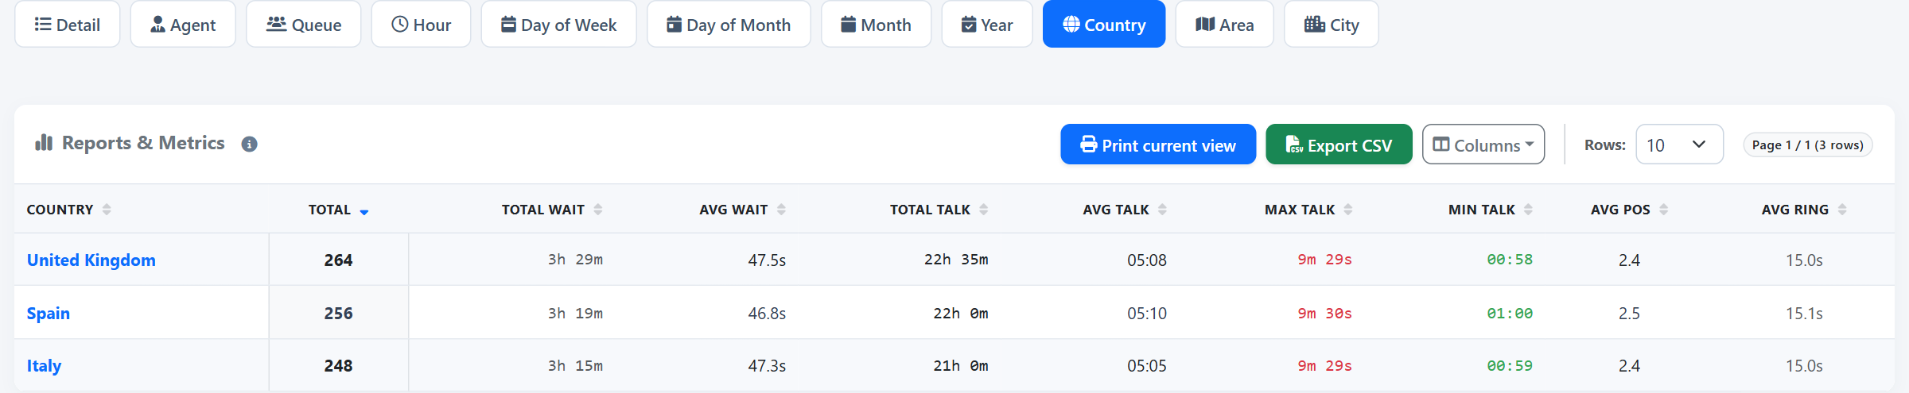1909x393 pixels.
Task: Click the MIN TALK header label
Action: pyautogui.click(x=1481, y=210)
